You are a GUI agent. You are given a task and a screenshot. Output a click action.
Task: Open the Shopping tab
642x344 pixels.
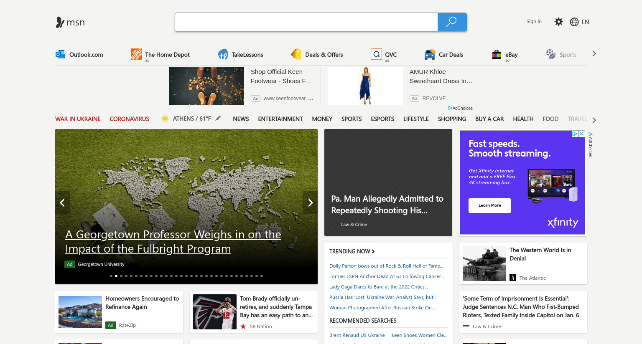[452, 119]
